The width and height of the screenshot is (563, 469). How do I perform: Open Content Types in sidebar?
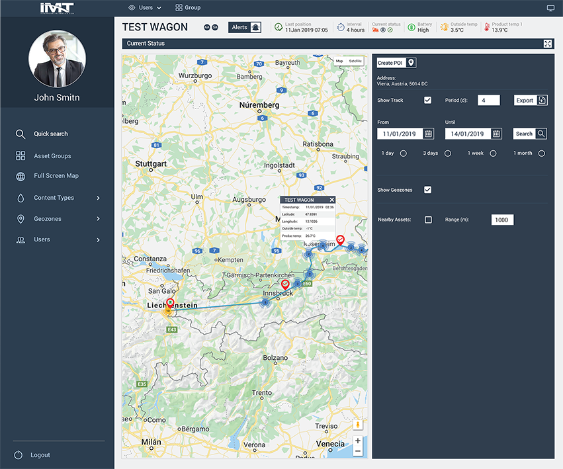[x=54, y=198]
